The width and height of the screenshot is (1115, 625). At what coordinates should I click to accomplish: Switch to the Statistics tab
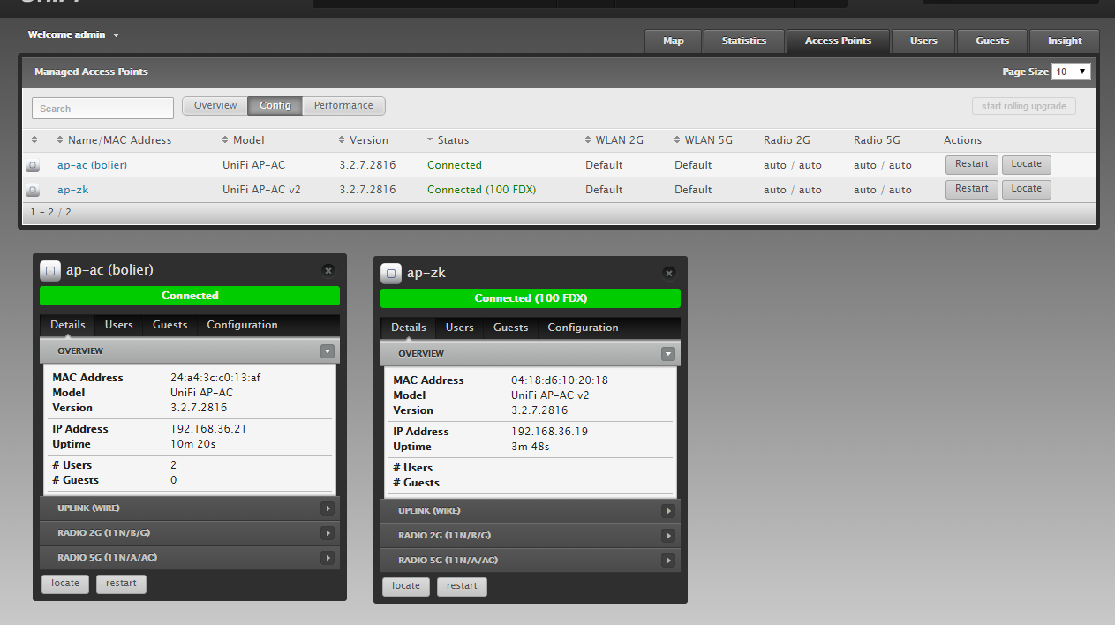click(x=744, y=41)
